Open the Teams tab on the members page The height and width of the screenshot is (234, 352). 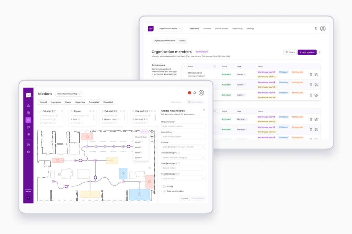tap(183, 41)
